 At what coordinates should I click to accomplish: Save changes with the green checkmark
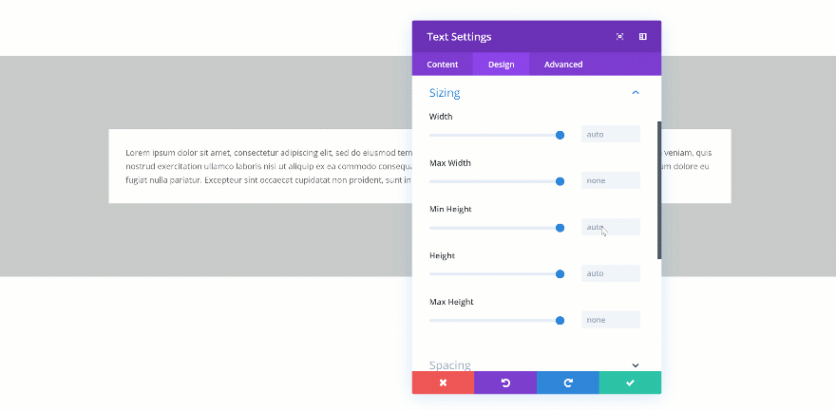[630, 382]
